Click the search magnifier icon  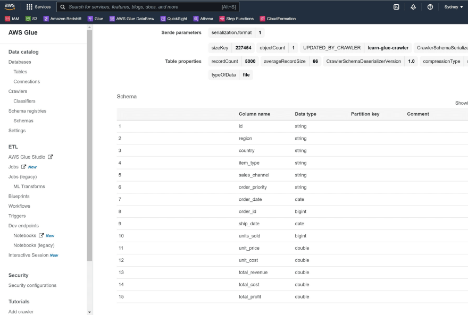point(63,7)
